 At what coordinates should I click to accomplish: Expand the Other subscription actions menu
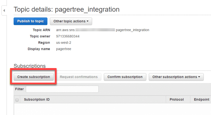(176, 77)
